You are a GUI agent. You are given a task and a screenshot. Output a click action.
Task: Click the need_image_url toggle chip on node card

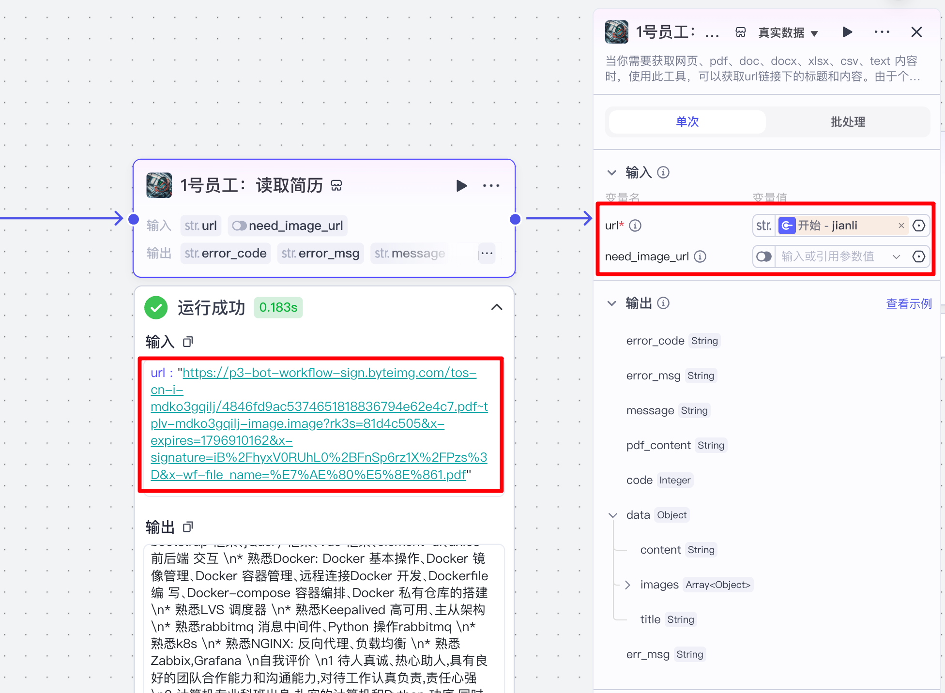pos(288,226)
